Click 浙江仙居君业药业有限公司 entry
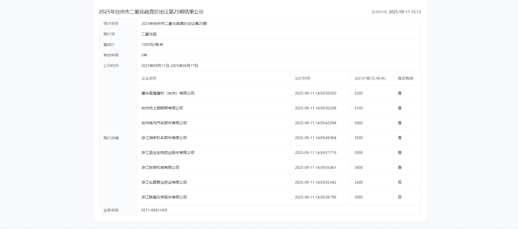 coord(164,182)
